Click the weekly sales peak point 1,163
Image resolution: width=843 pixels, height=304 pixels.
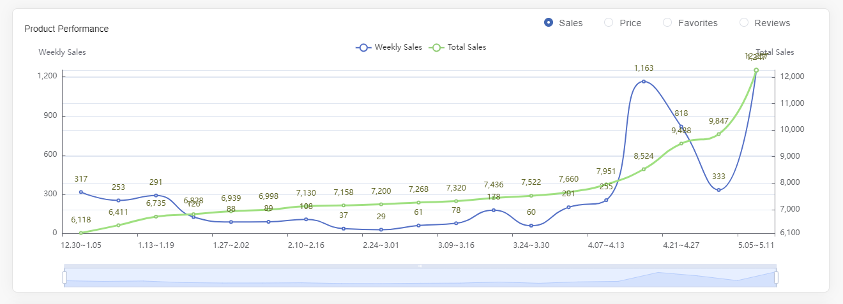pos(644,82)
